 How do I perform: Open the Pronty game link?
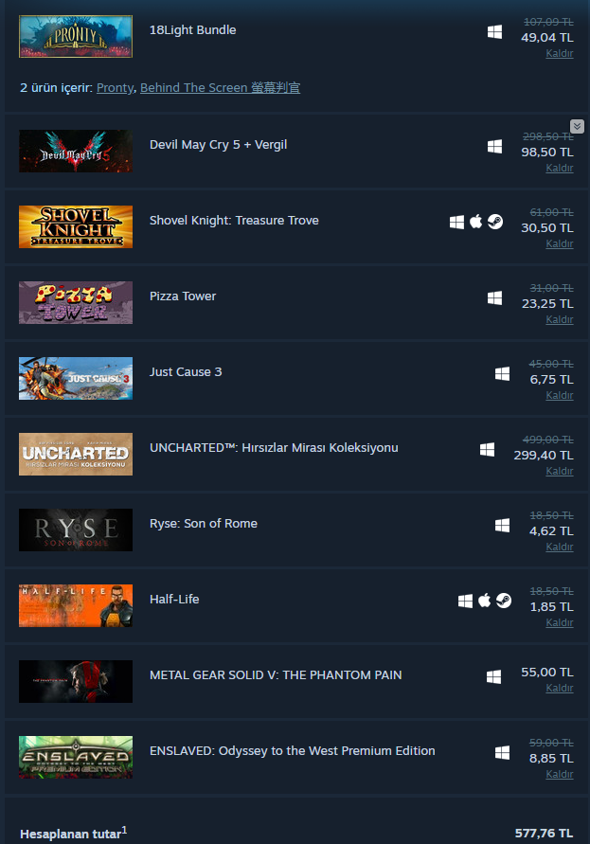115,88
